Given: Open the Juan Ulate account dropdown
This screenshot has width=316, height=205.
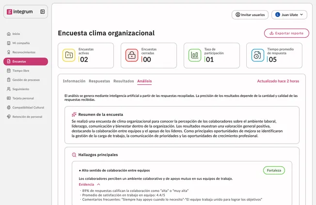Looking at the screenshot, I should 289,15.
